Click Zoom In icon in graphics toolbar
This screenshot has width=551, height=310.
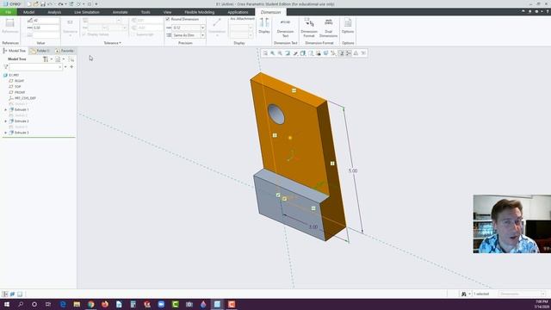tap(272, 53)
